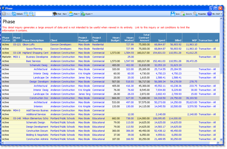This screenshot has width=227, height=149.
Task: Open Wilson Elementary School phase link
Action: coord(35,119)
